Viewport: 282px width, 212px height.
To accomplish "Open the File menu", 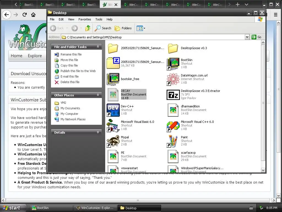I will (52, 19).
